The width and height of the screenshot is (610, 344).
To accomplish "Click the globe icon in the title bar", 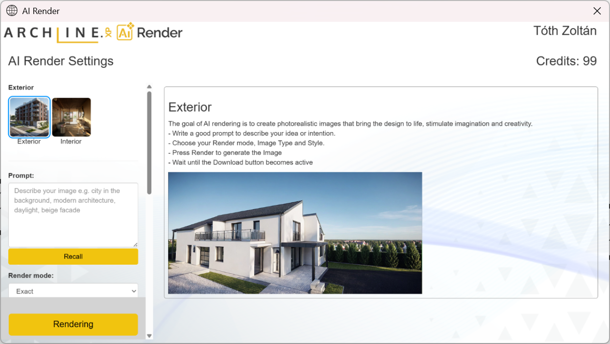I will pos(12,10).
